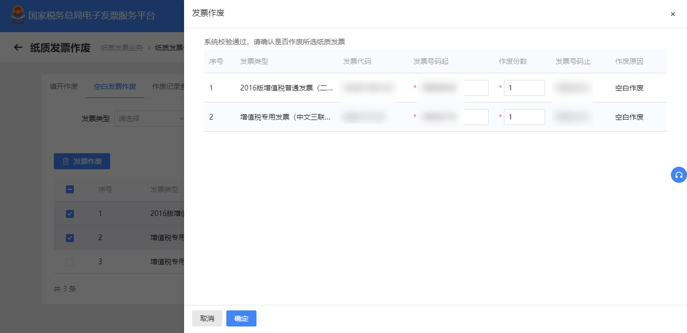Open the 发票类型 dropdown
This screenshot has height=333, width=687.
pos(149,119)
